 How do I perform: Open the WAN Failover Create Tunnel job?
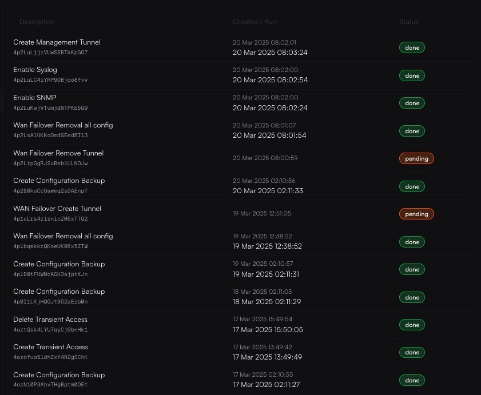click(x=57, y=209)
